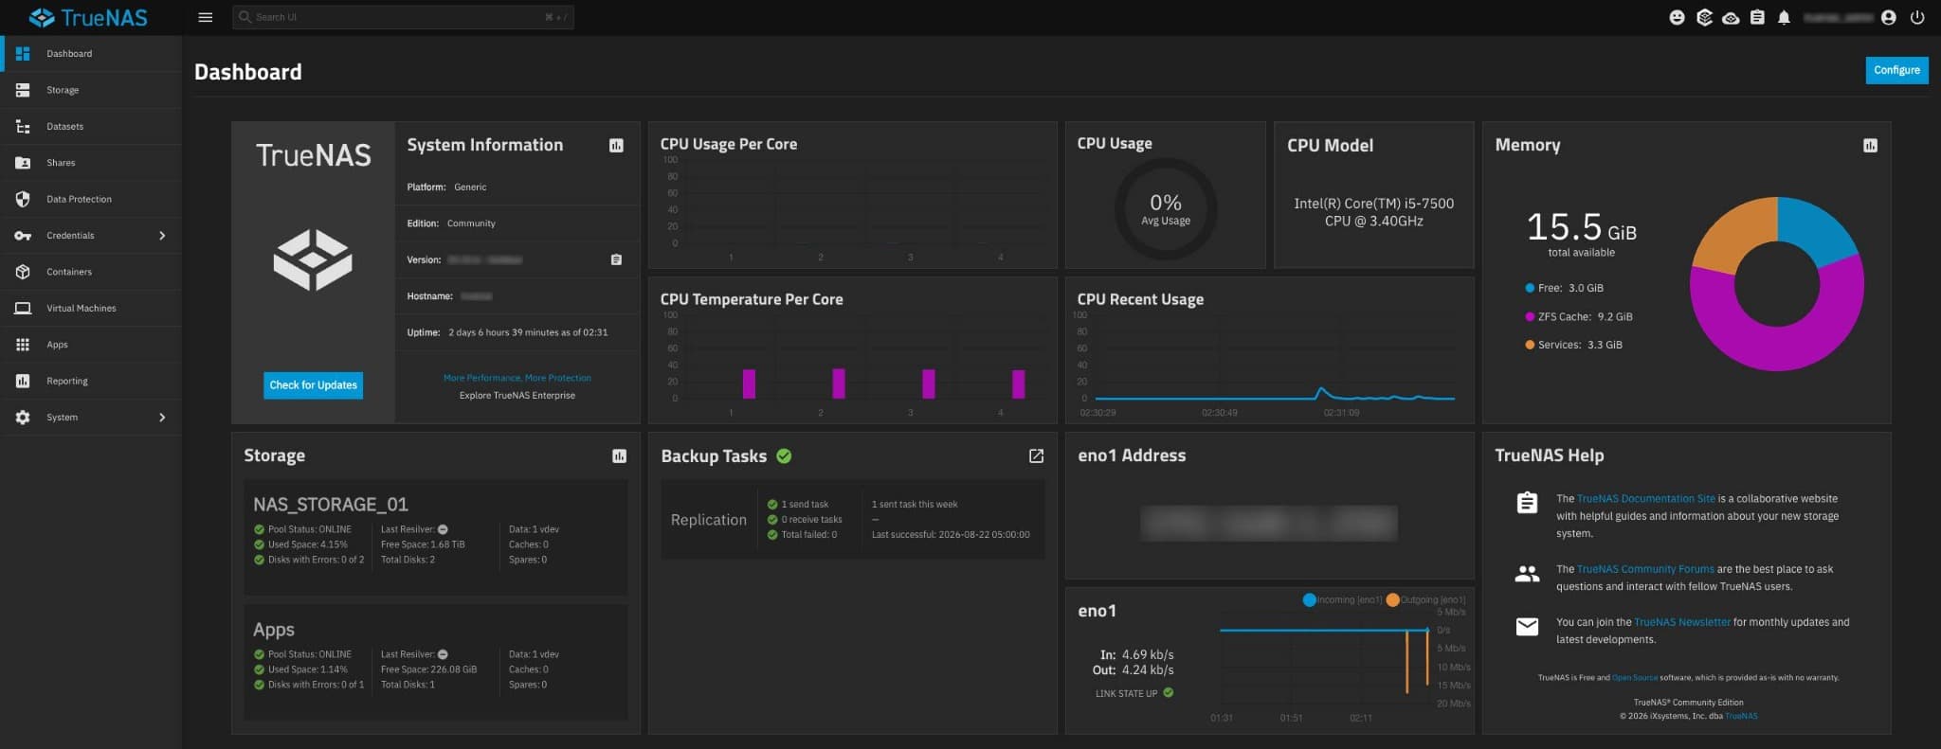Click Check for Updates button

click(x=313, y=385)
